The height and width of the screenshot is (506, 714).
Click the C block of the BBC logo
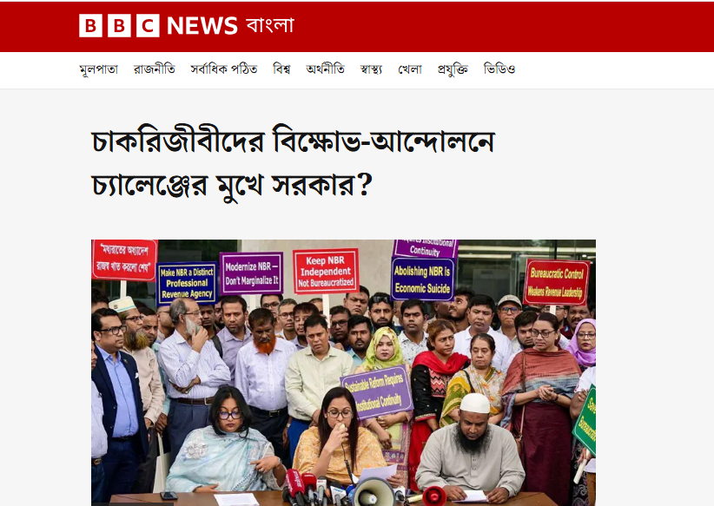[148, 25]
